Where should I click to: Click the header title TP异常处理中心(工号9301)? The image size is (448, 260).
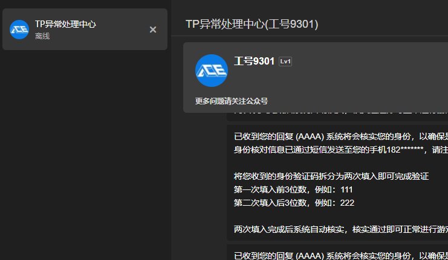(x=252, y=24)
